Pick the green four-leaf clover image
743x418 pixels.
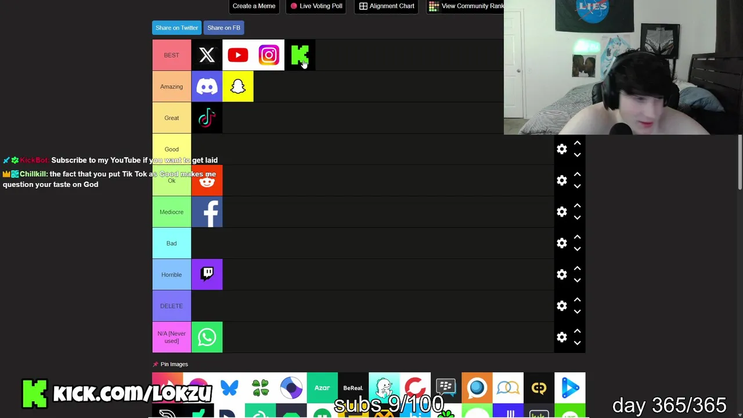(x=261, y=388)
